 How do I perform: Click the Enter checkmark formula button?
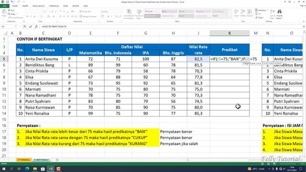click(31, 26)
